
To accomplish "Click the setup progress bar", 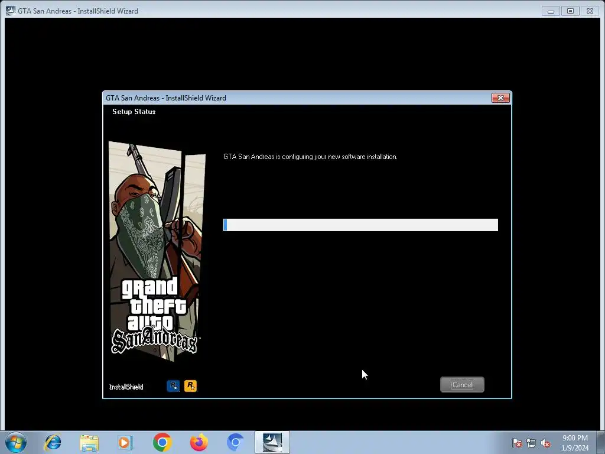I will 360,225.
